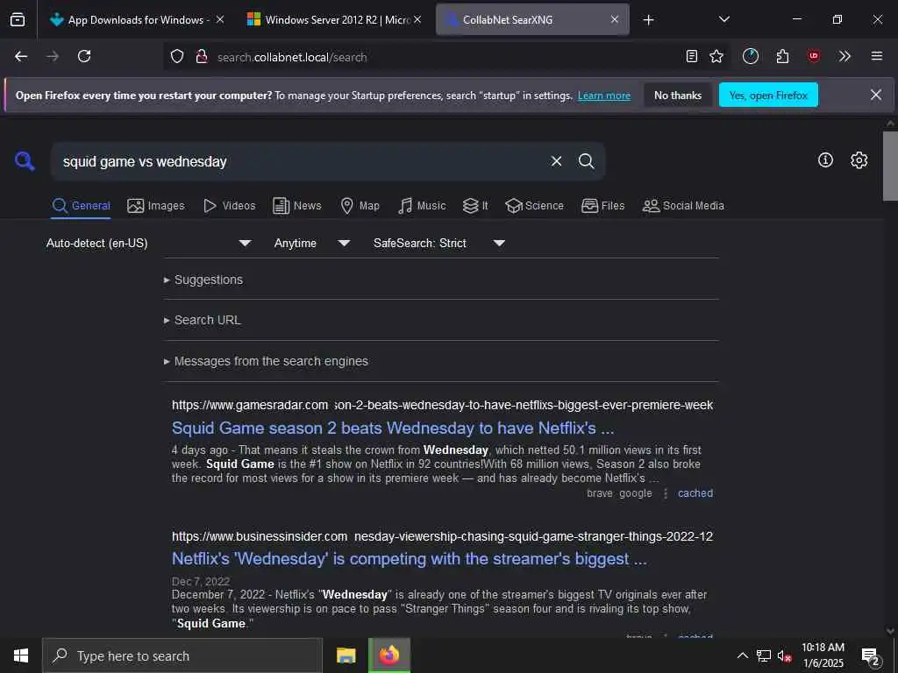The image size is (898, 673).
Task: Dismiss the startup notification bar
Action: pyautogui.click(x=876, y=95)
